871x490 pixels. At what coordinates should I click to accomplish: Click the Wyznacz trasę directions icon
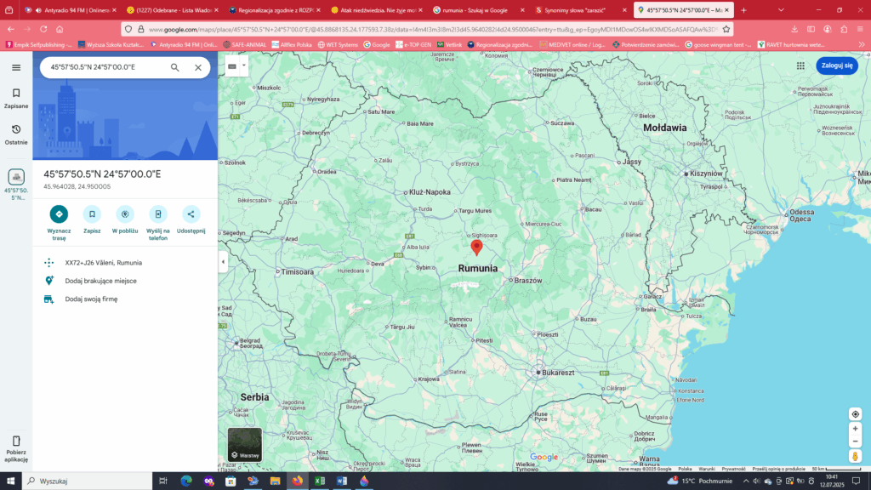tap(59, 214)
